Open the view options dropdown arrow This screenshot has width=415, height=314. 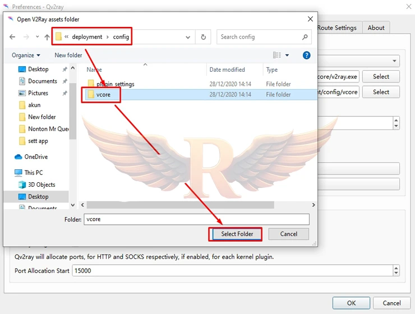click(x=287, y=55)
